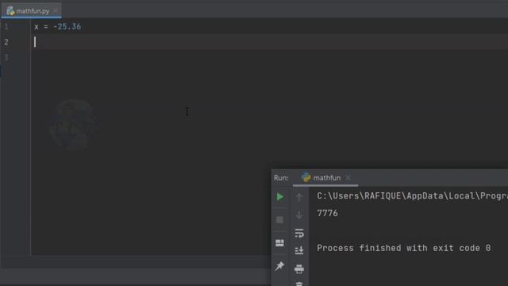
Task: Click the Process finished with exit code 0 text
Action: pyautogui.click(x=404, y=248)
